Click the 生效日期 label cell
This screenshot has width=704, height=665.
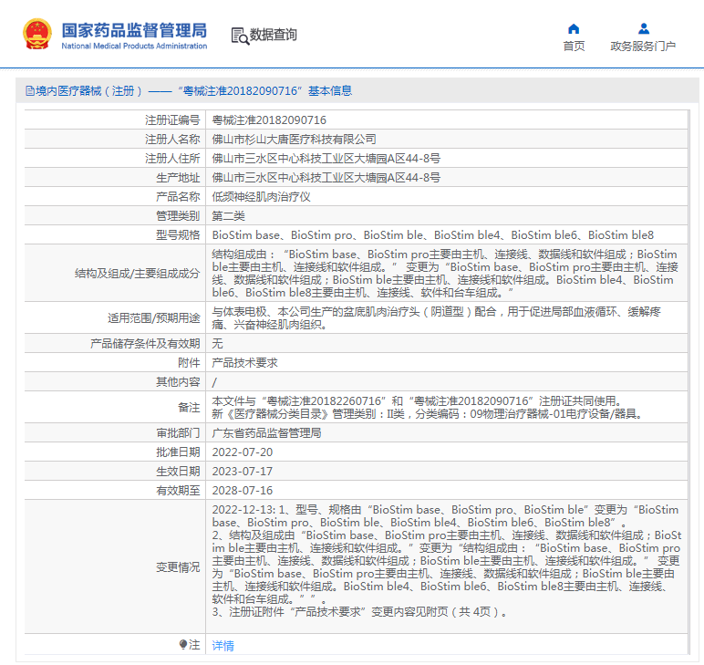178,472
